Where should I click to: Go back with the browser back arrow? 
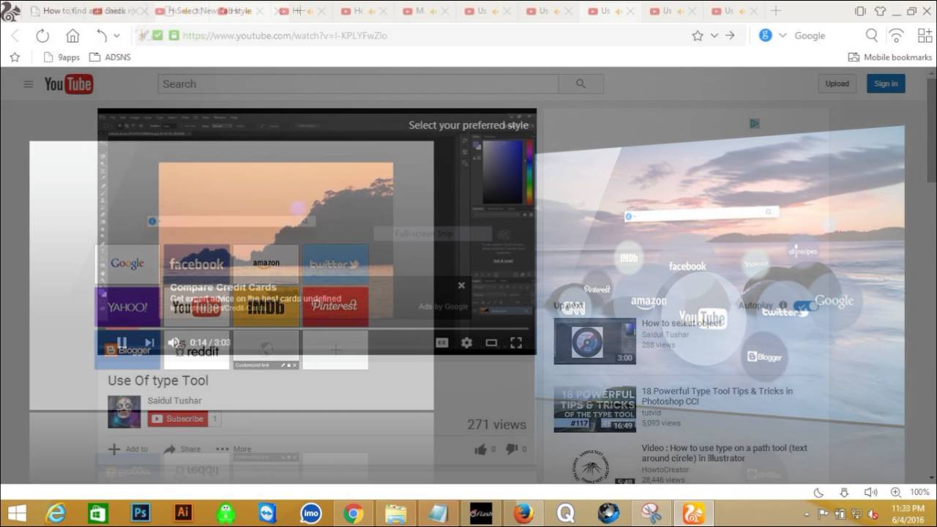[15, 36]
